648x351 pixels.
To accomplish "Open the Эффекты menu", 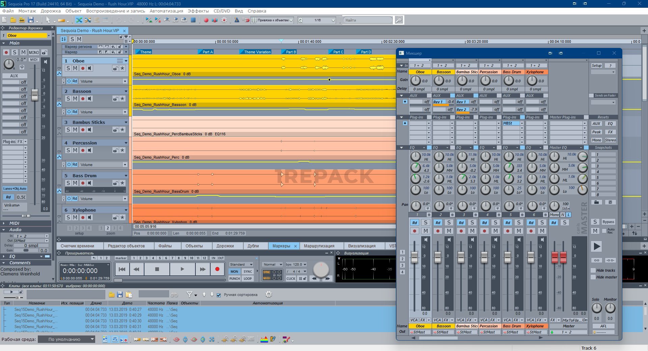I will (x=198, y=11).
